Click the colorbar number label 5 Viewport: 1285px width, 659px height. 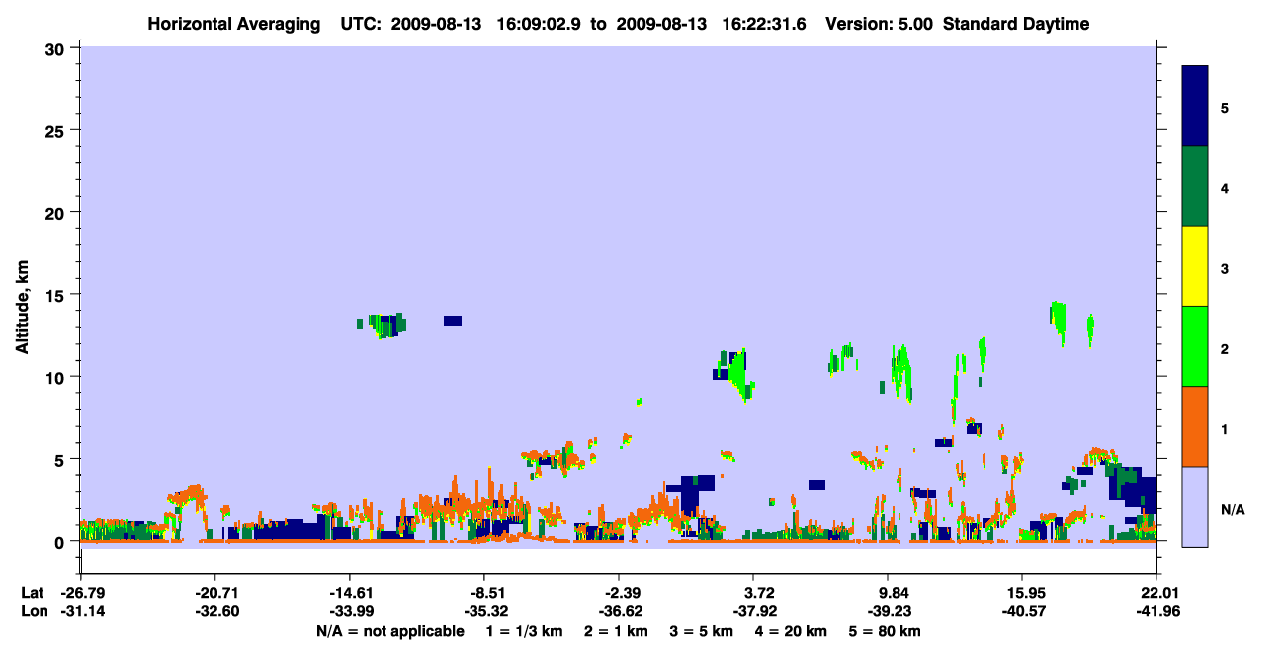click(1225, 107)
